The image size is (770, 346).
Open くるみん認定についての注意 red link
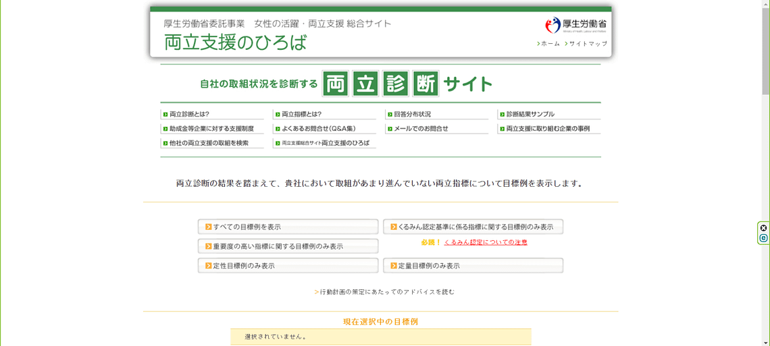point(485,242)
